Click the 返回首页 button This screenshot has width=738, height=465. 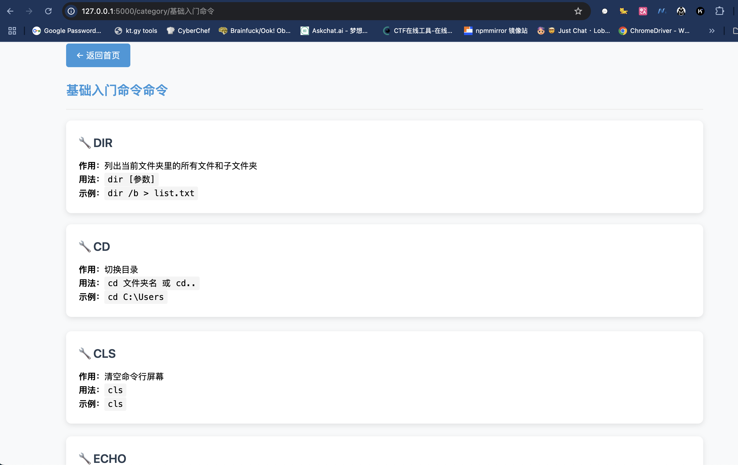(x=98, y=55)
